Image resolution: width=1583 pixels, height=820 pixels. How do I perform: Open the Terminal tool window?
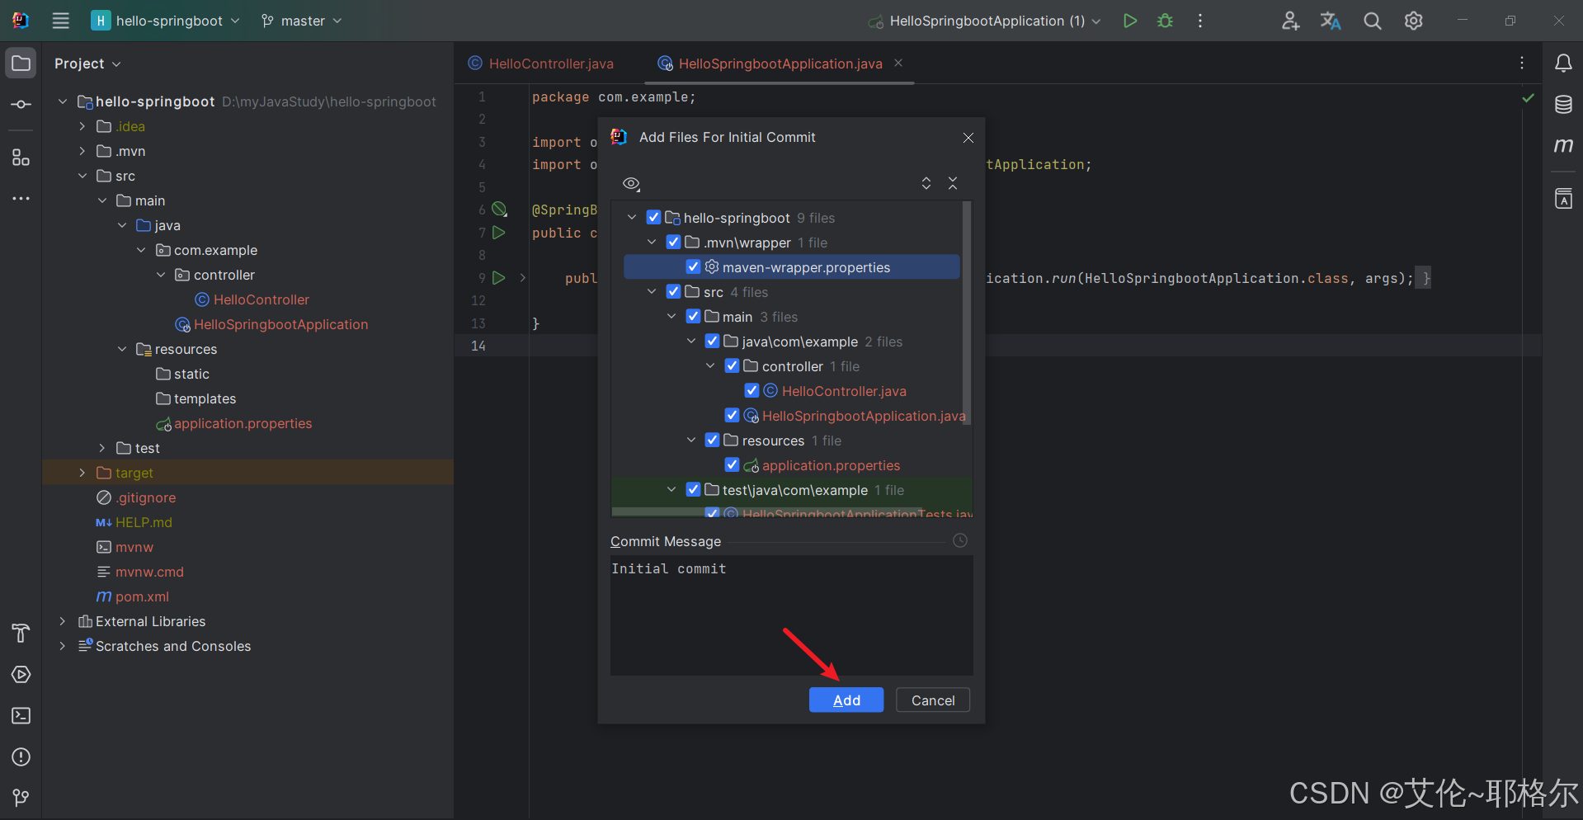coord(21,715)
